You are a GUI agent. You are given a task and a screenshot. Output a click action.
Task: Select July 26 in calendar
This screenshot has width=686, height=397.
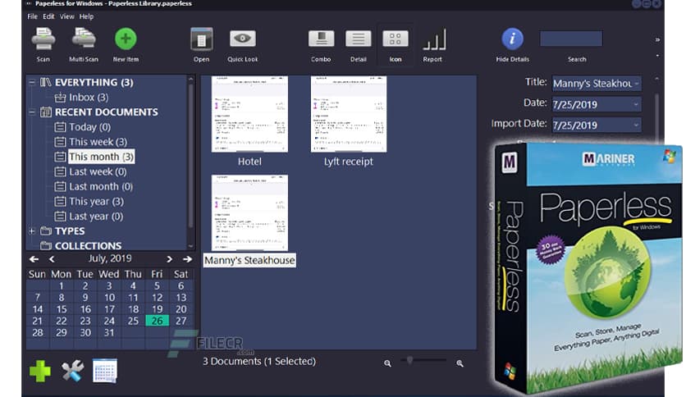point(157,321)
